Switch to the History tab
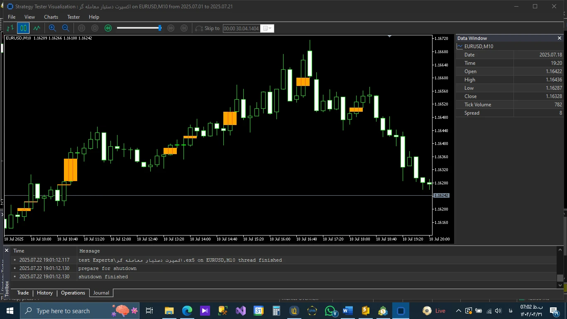The height and width of the screenshot is (319, 567). tap(45, 293)
